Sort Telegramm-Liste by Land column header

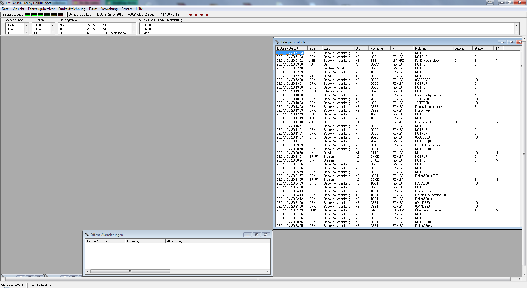(x=338, y=49)
